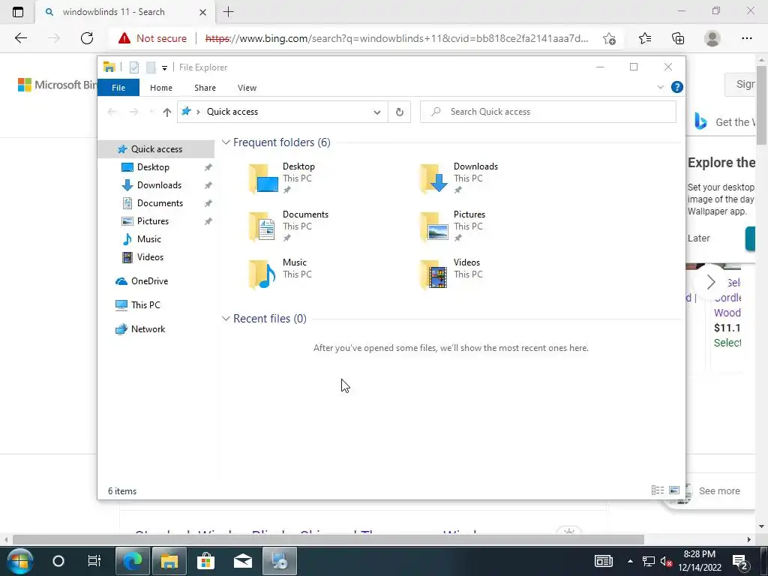Click the New folder quick access toolbar icon
Image resolution: width=768 pixels, height=576 pixels.
pos(151,67)
